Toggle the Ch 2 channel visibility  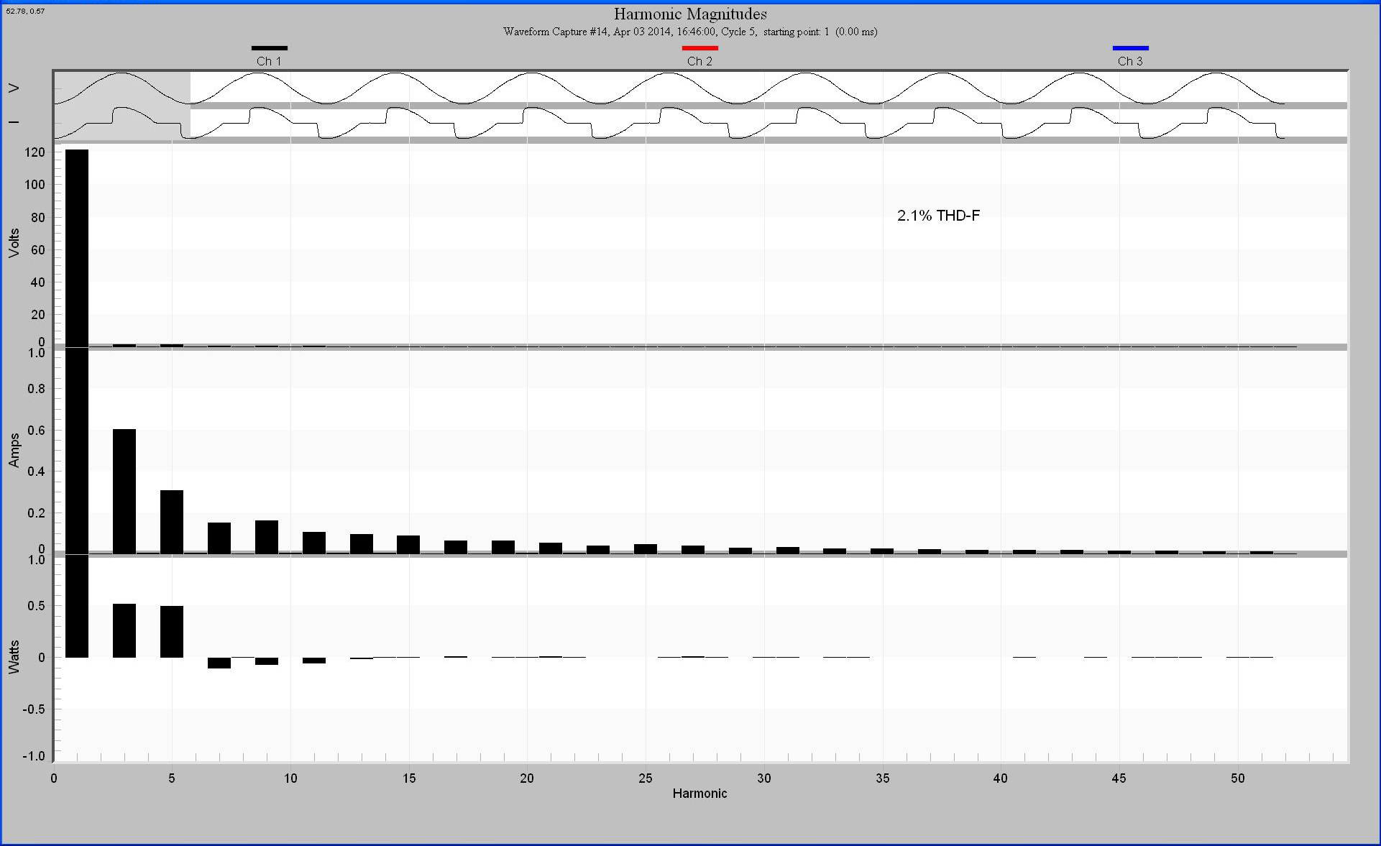point(699,61)
